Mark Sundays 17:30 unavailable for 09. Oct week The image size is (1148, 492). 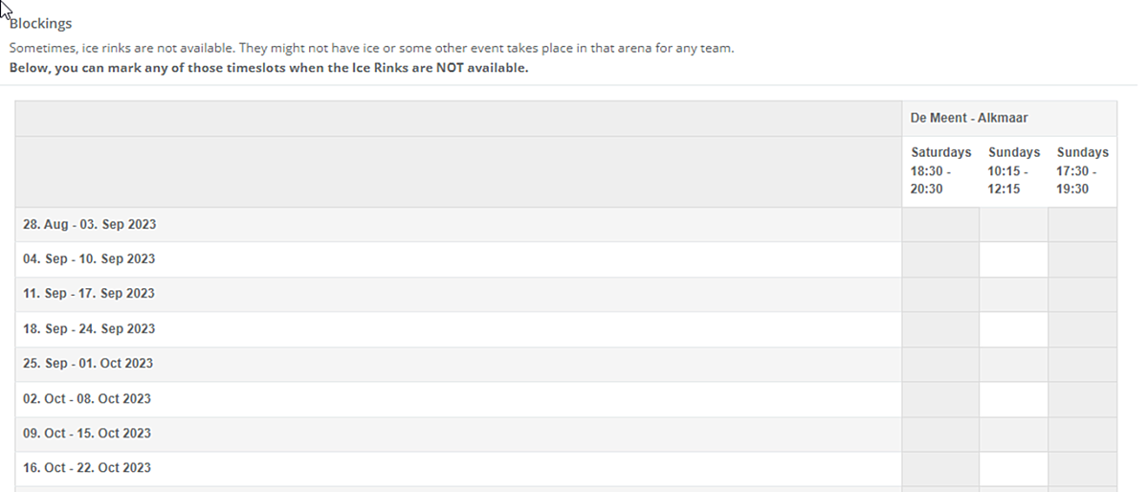[1082, 434]
